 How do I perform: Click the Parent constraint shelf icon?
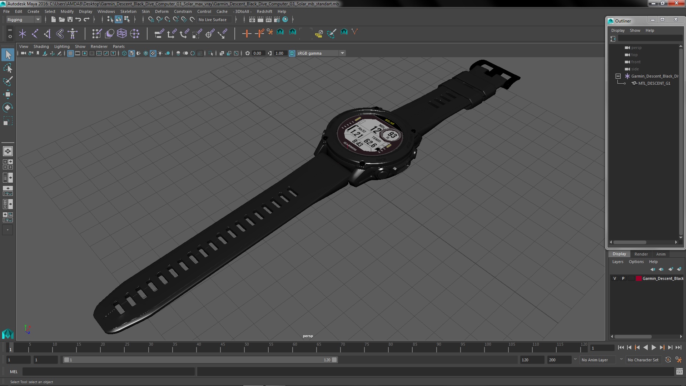159,34
